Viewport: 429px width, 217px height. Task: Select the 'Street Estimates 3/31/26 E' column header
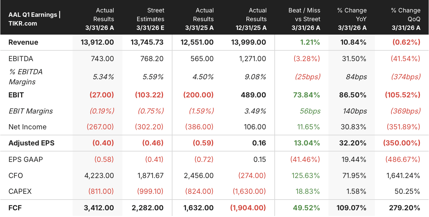[150, 19]
